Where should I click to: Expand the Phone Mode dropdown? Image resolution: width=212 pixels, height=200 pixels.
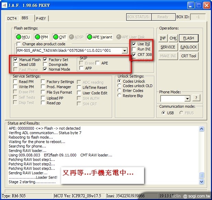tap(187, 98)
